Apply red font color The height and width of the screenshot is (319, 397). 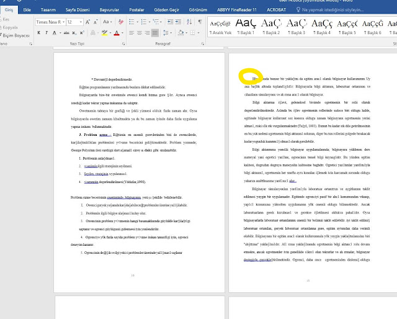117,33
